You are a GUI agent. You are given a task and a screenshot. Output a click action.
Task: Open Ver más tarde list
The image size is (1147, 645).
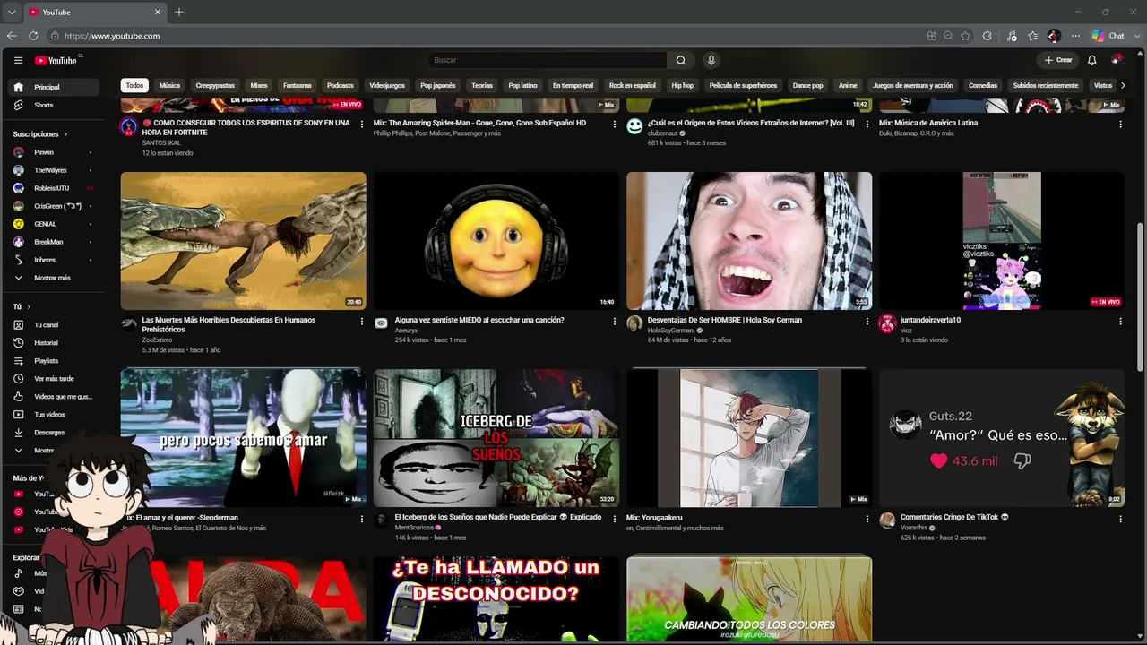point(54,378)
